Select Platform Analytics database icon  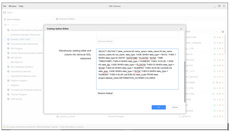[8, 81]
